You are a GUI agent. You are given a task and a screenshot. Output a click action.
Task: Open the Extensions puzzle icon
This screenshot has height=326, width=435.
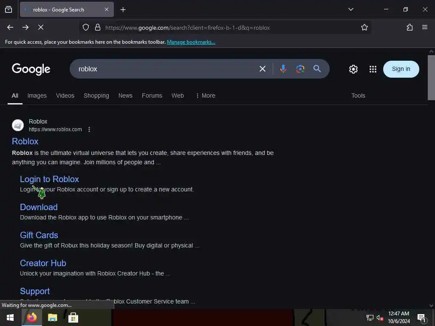click(x=410, y=27)
